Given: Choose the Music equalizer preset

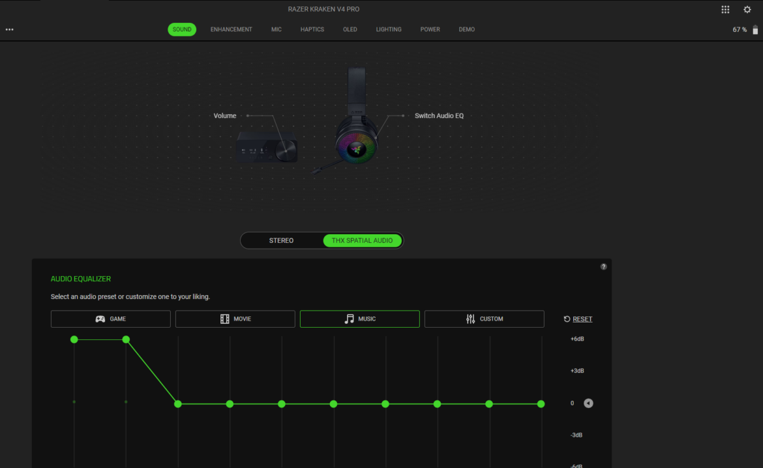Looking at the screenshot, I should click(359, 319).
